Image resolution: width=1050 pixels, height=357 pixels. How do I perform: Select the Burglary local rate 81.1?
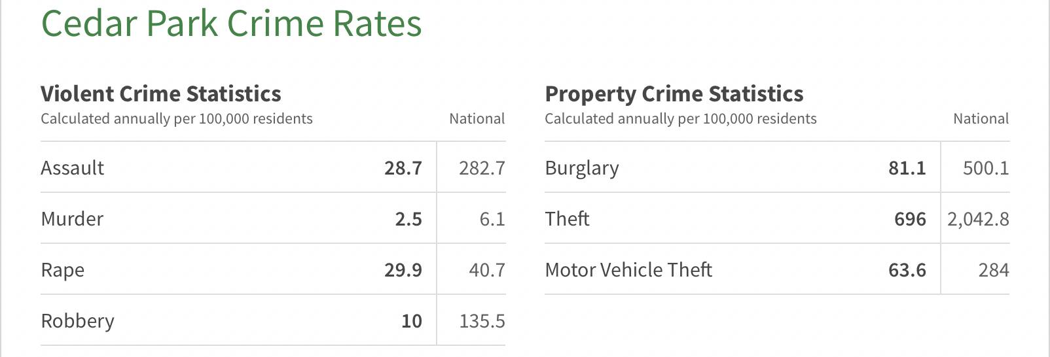tap(907, 168)
